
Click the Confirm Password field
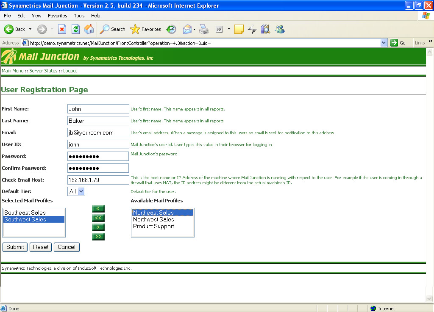click(x=98, y=168)
